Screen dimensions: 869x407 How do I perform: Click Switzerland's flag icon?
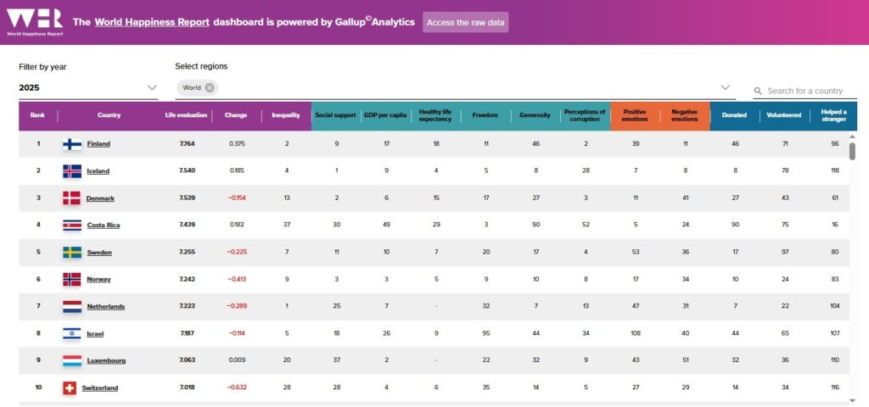click(x=70, y=388)
